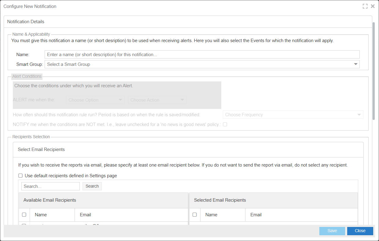Enable Use default recipients checkbox
This screenshot has height=241, width=379.
tap(20, 176)
